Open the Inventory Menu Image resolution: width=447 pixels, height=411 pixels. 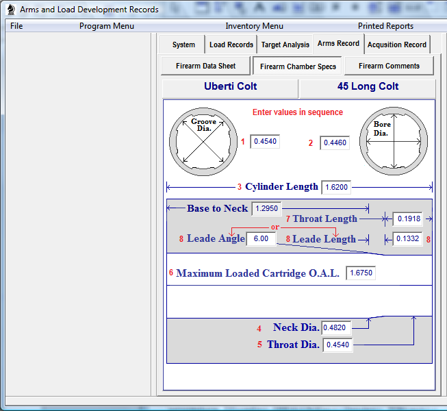click(x=254, y=26)
